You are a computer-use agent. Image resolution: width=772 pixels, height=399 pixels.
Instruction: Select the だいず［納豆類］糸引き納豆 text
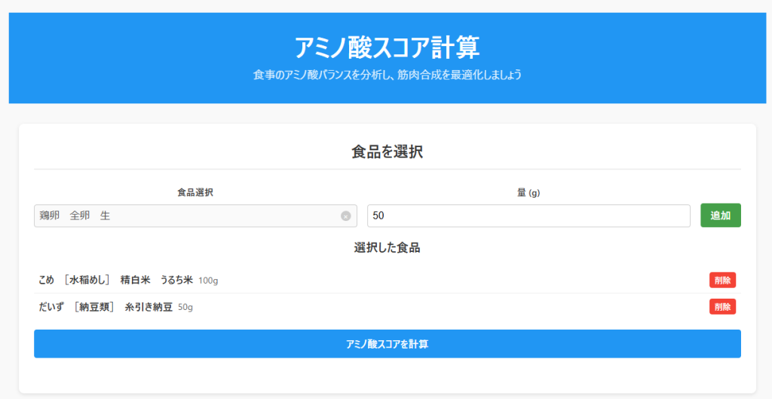point(106,307)
